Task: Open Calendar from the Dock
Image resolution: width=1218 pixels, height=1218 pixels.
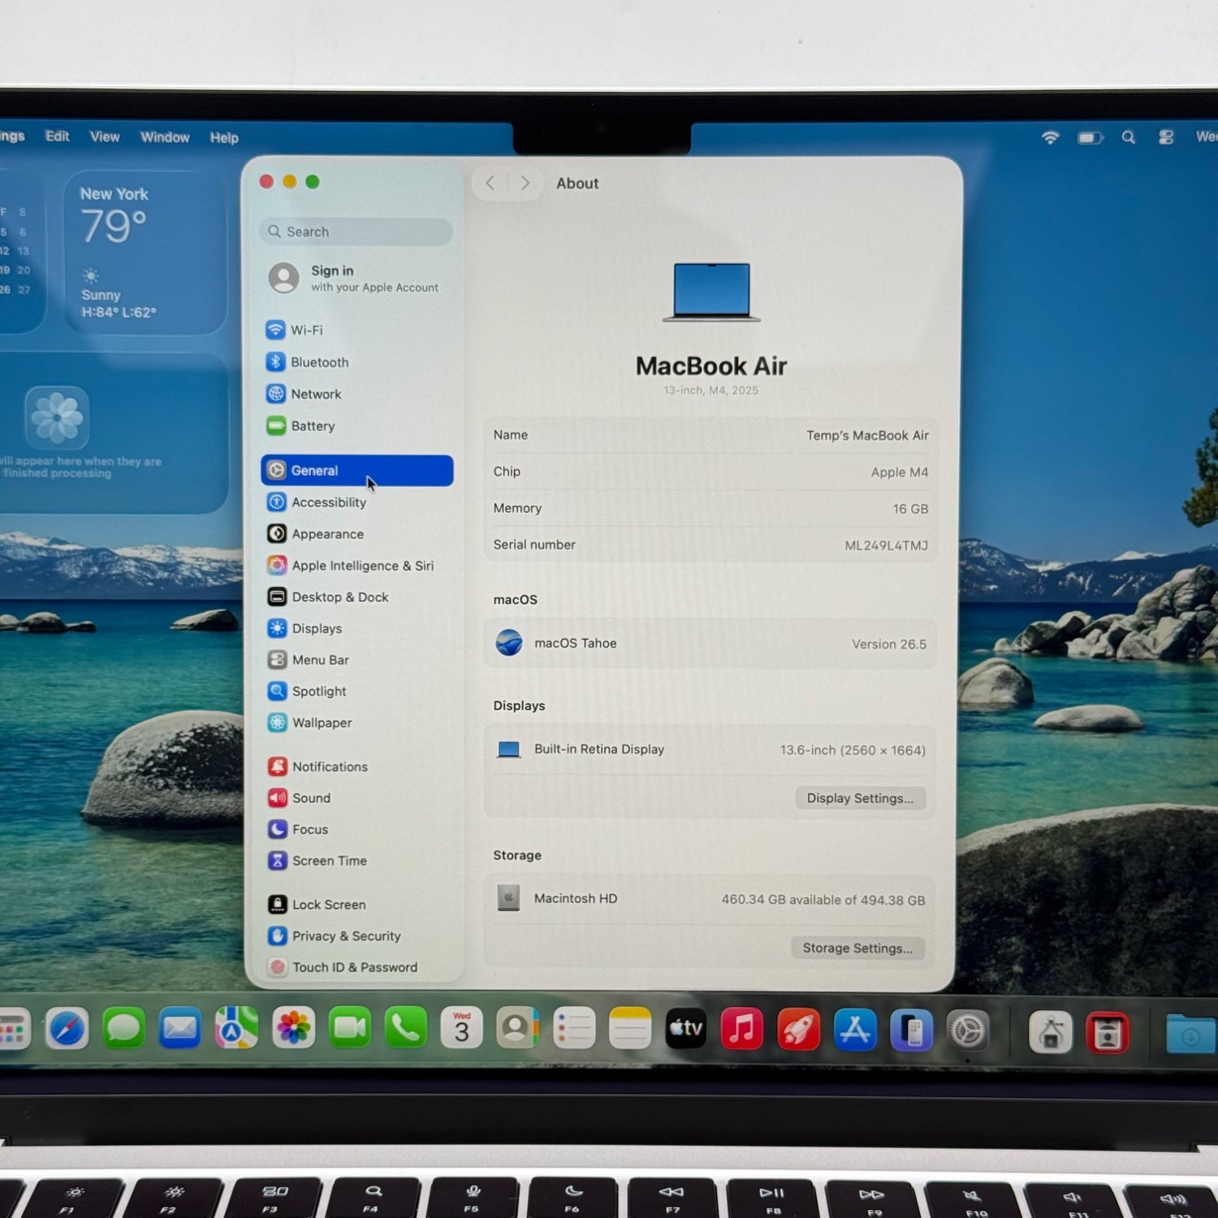Action: [462, 1029]
